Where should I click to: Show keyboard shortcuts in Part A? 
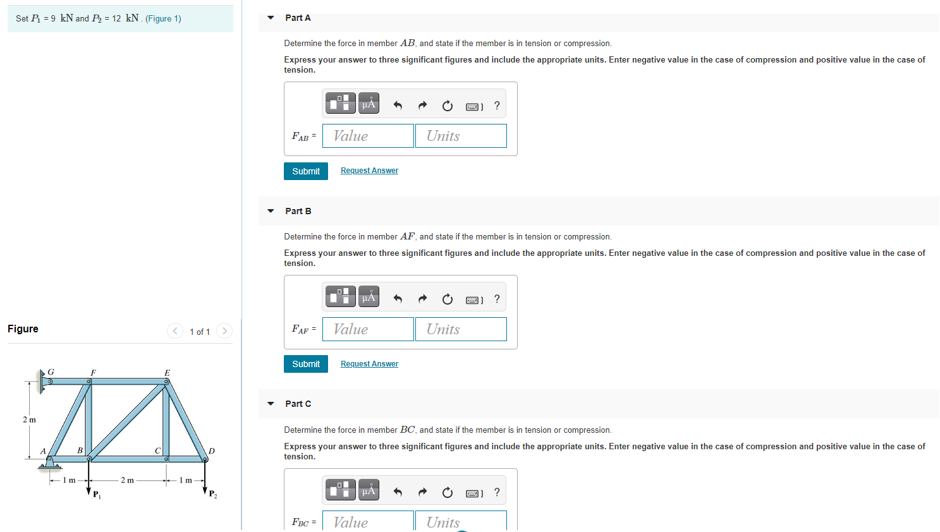click(x=474, y=107)
